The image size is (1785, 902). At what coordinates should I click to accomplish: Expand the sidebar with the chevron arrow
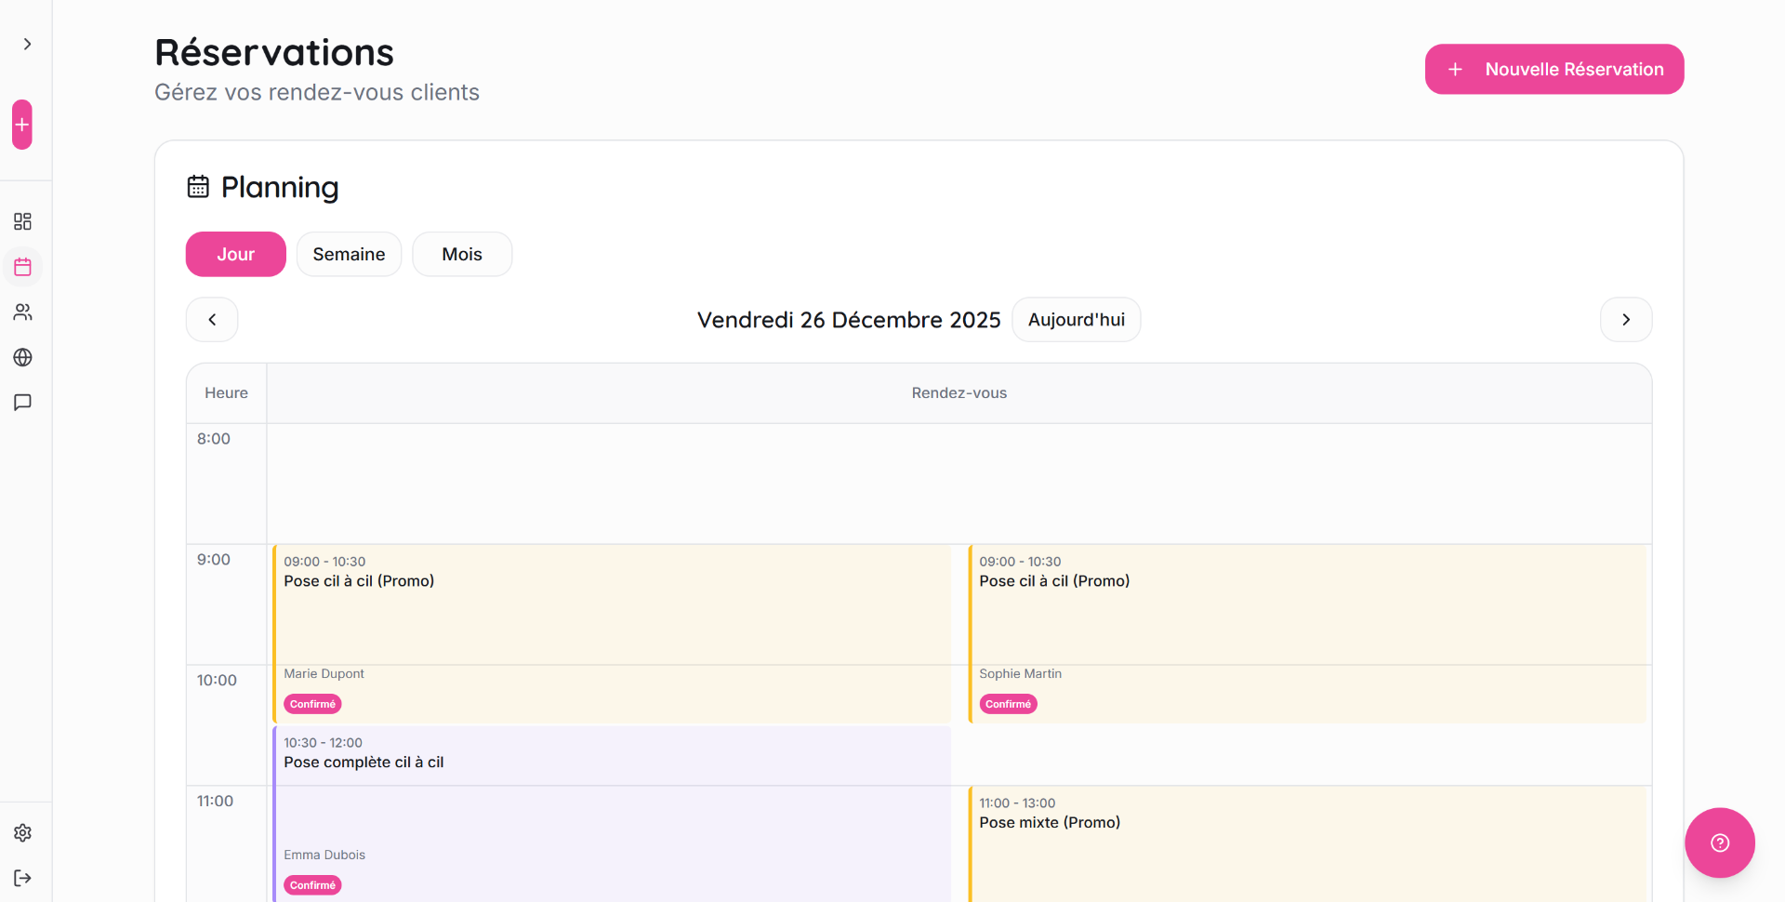(x=27, y=44)
